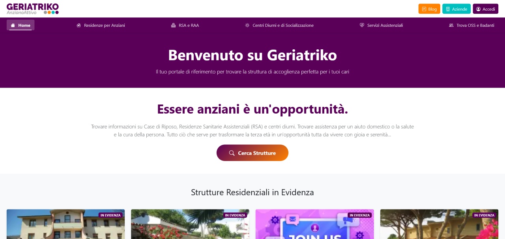Open Trova OSS e Badanti
This screenshot has width=505, height=239.
471,25
